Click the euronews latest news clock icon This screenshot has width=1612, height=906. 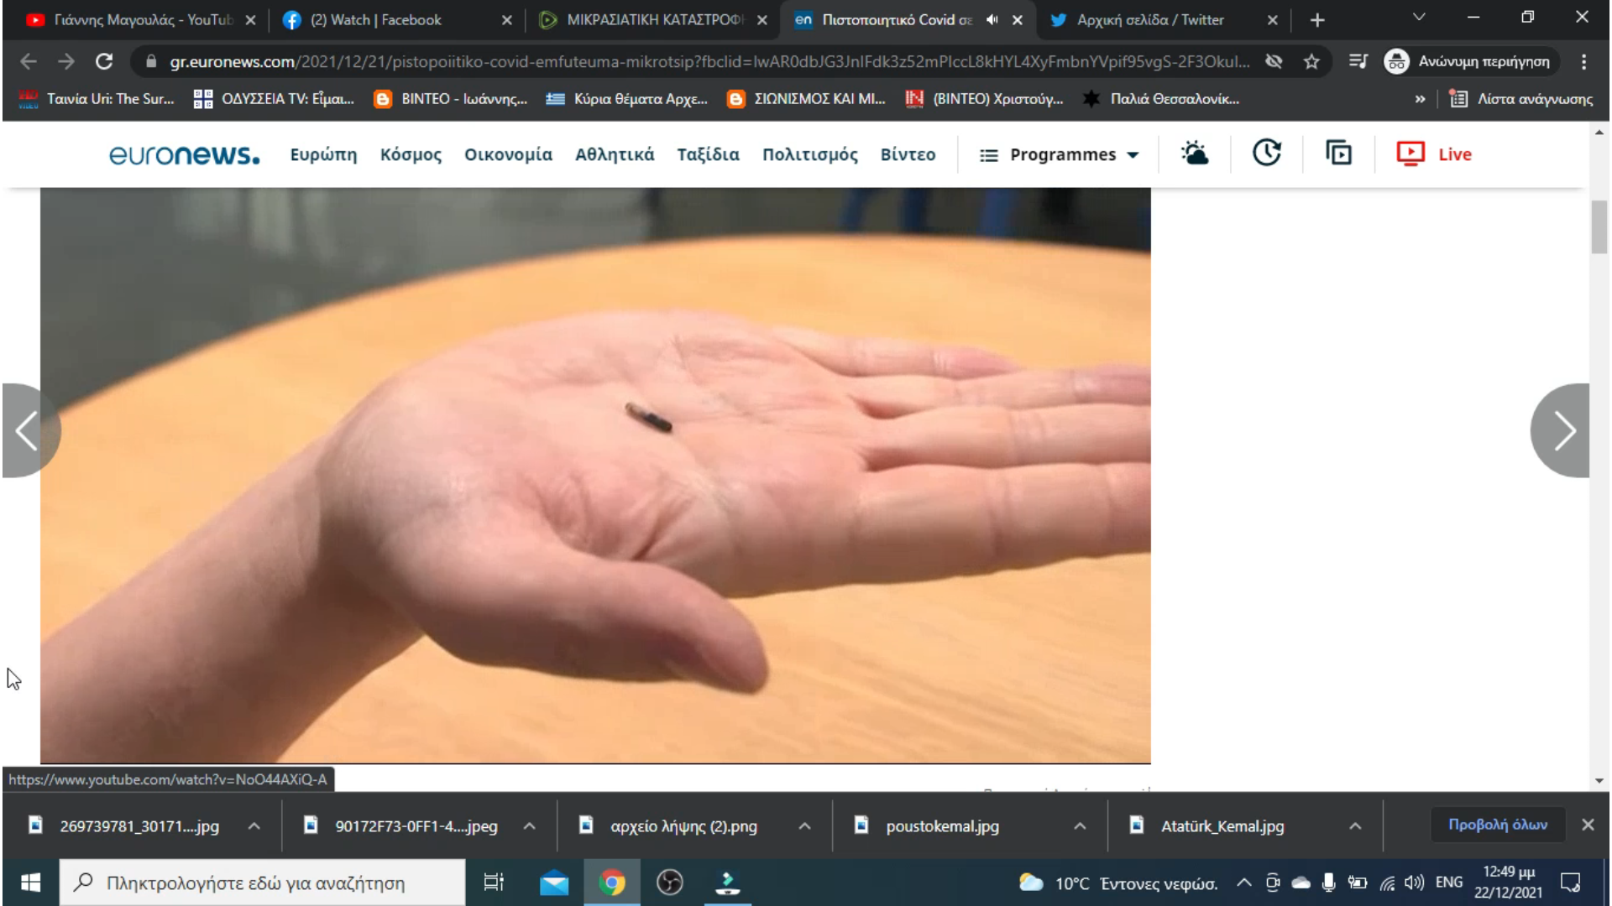(1266, 154)
